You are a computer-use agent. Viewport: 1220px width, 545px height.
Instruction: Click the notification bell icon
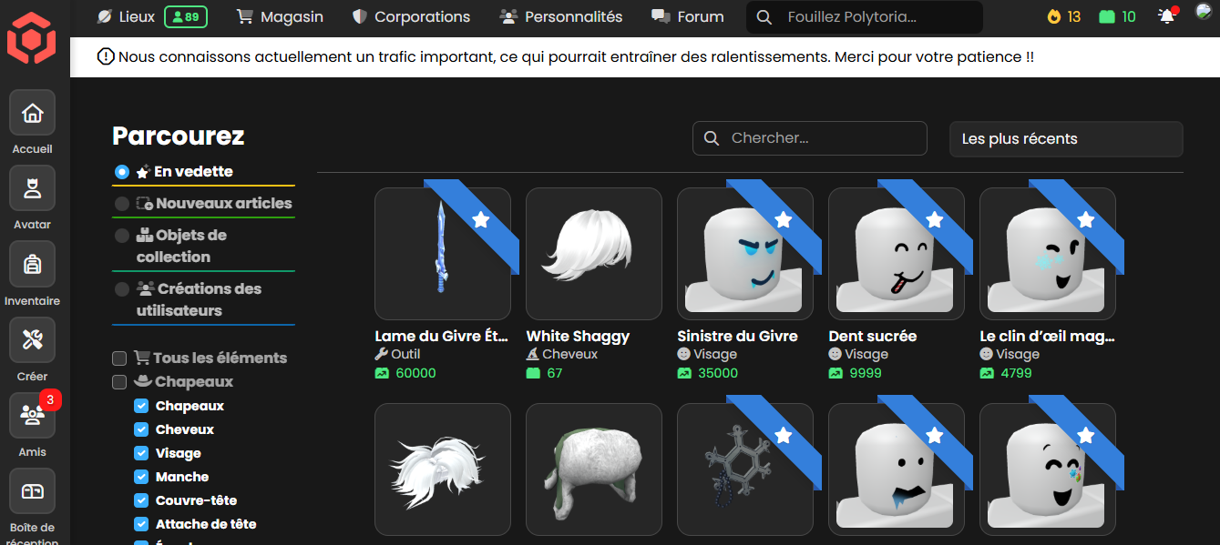coord(1166,16)
